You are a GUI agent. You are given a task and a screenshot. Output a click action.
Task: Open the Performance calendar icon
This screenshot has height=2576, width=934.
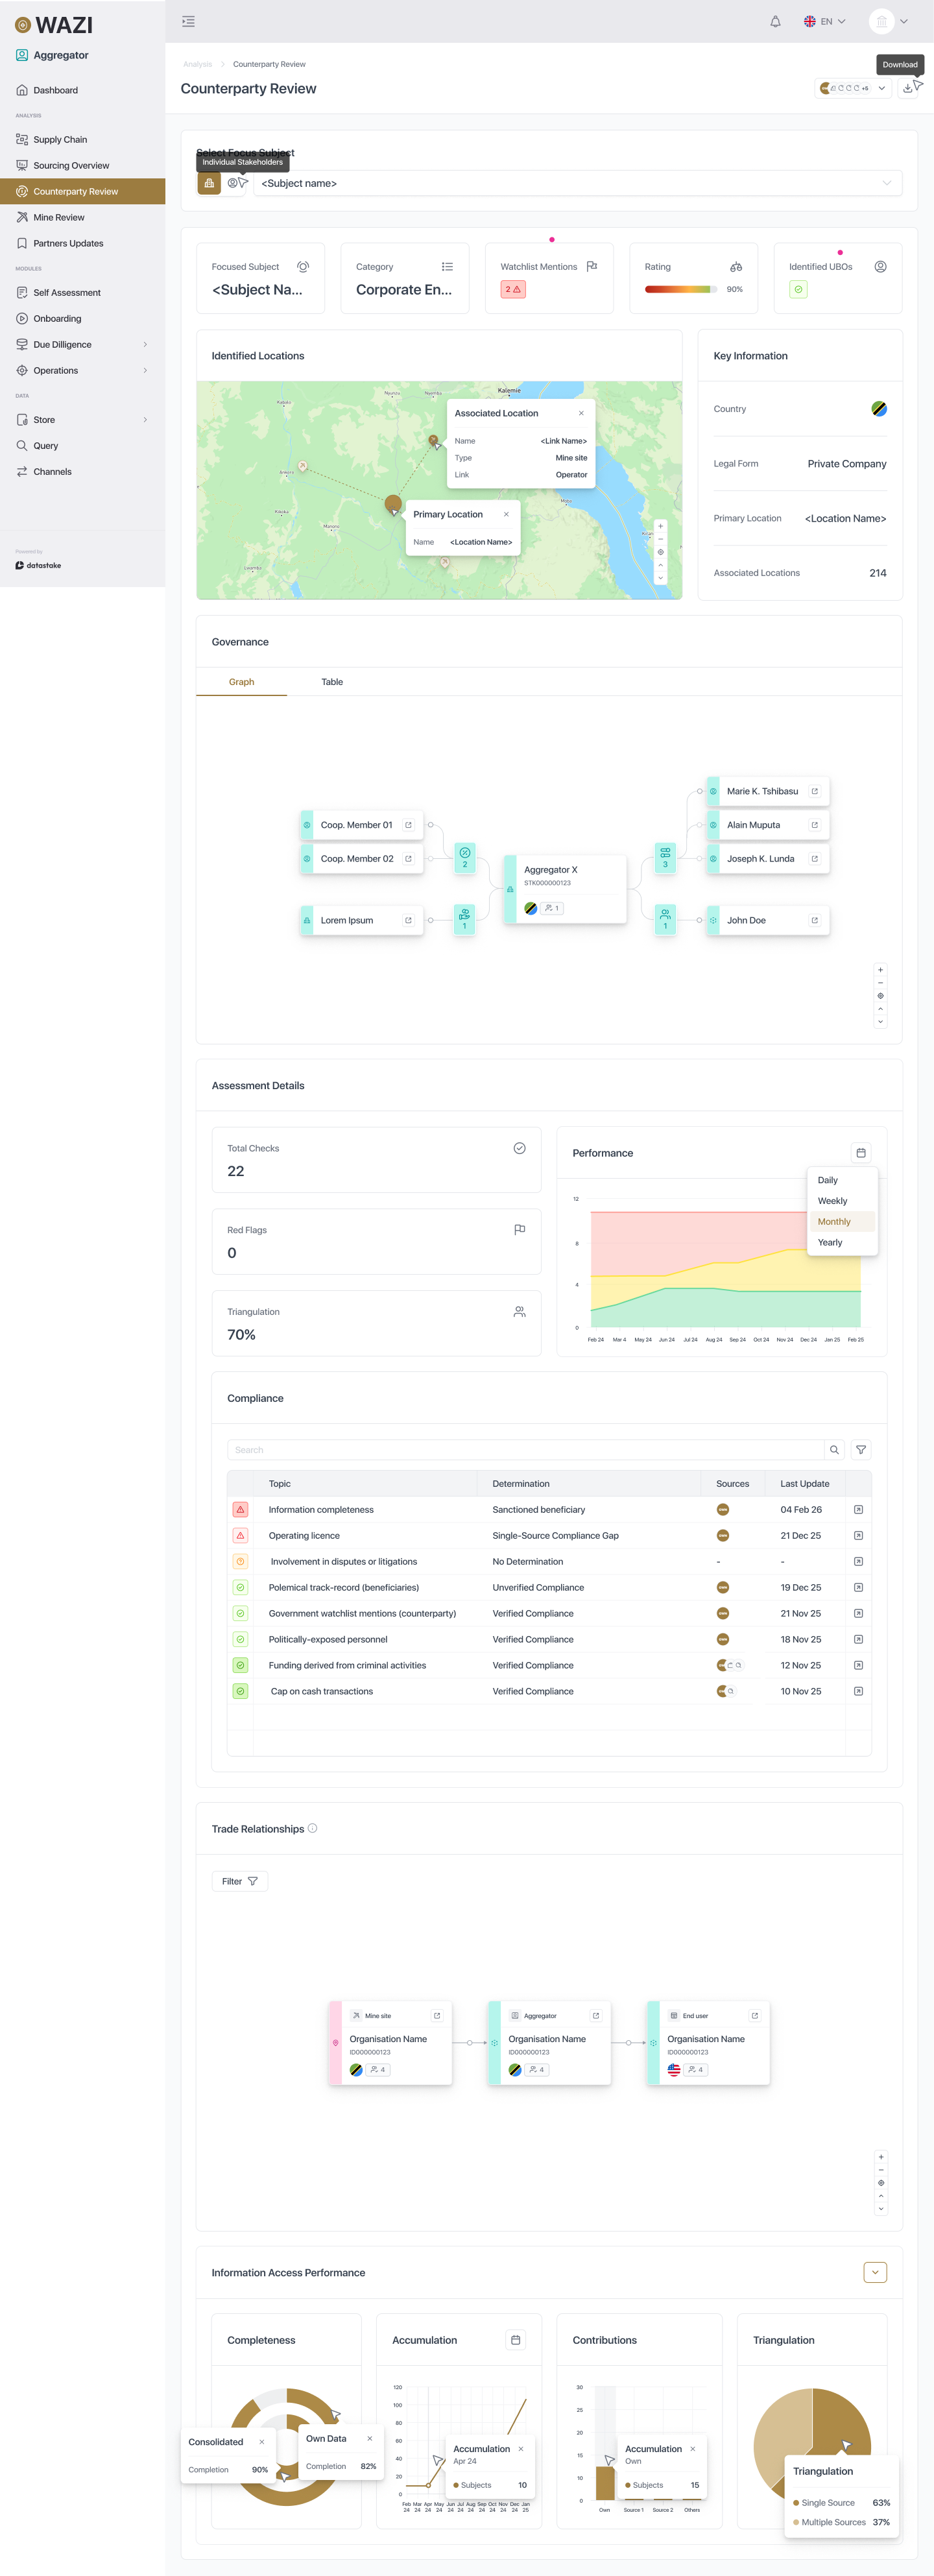pos(861,1153)
